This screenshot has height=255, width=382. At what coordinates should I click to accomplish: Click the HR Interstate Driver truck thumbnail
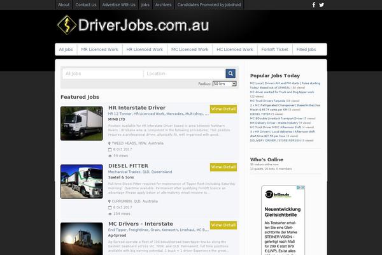click(81, 124)
